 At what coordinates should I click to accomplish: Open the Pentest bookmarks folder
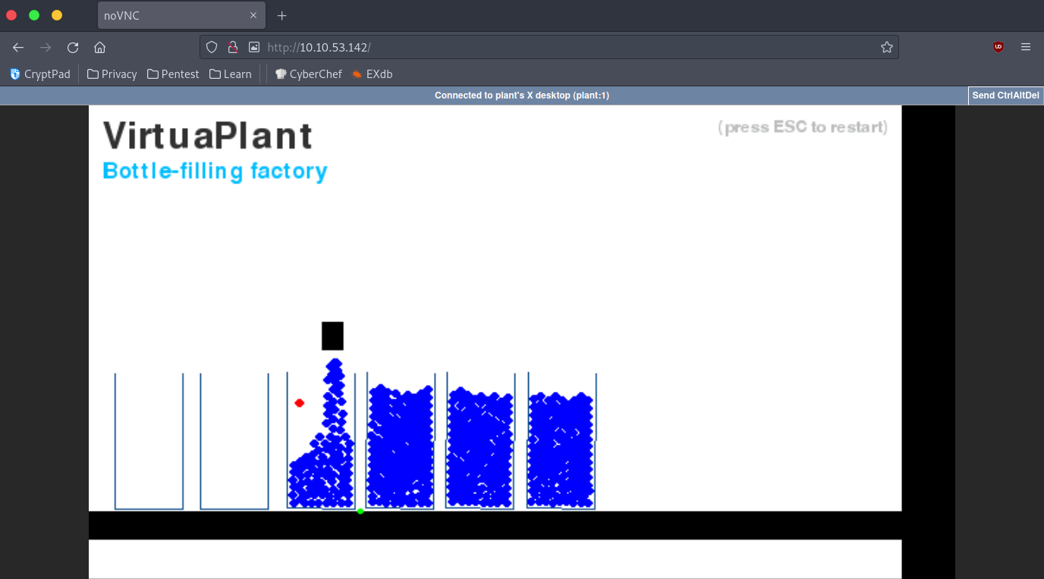(173, 74)
